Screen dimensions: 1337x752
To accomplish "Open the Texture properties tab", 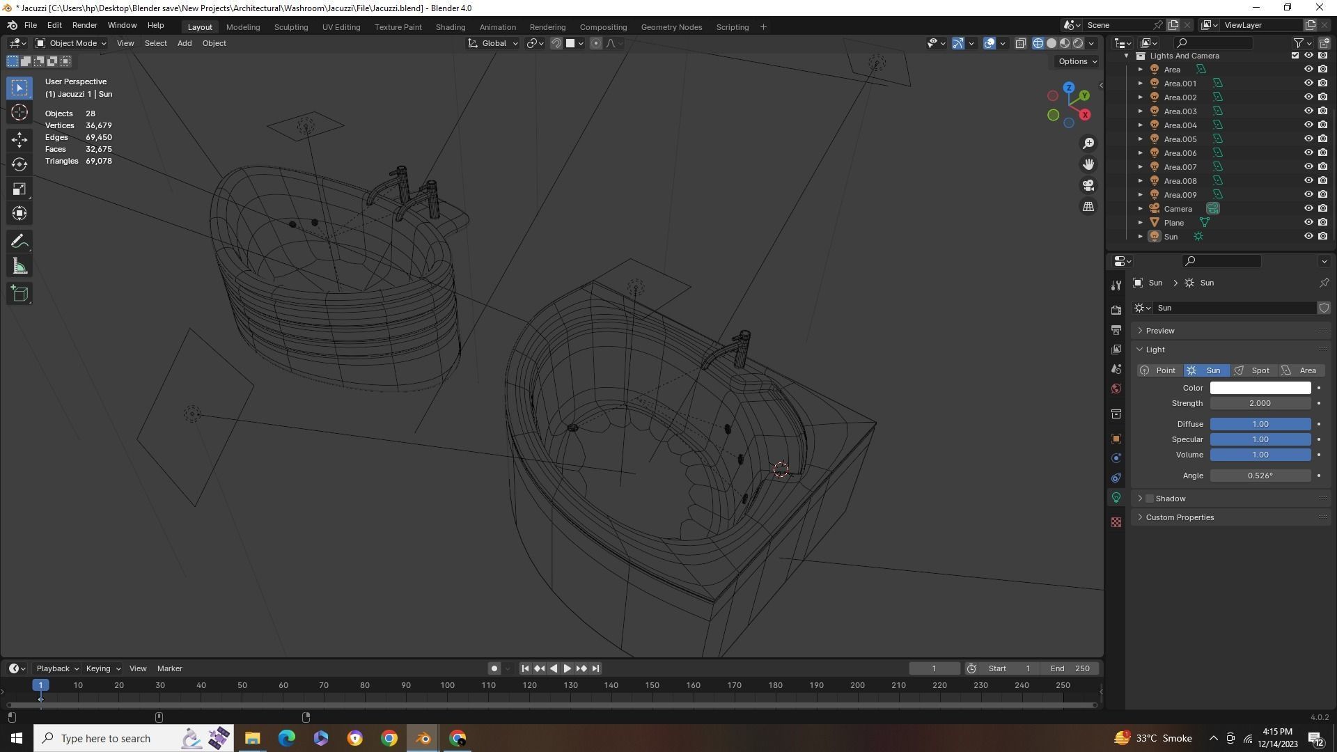I will (x=1116, y=522).
